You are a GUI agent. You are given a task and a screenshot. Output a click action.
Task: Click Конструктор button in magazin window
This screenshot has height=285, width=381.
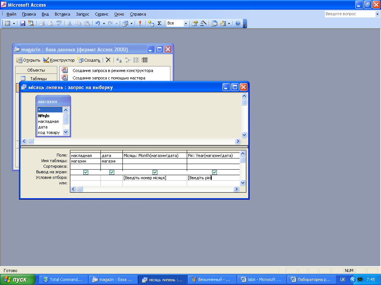click(59, 60)
